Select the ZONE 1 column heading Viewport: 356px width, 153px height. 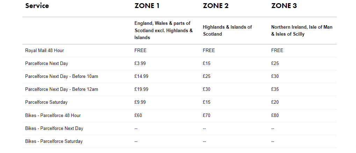[x=147, y=6]
